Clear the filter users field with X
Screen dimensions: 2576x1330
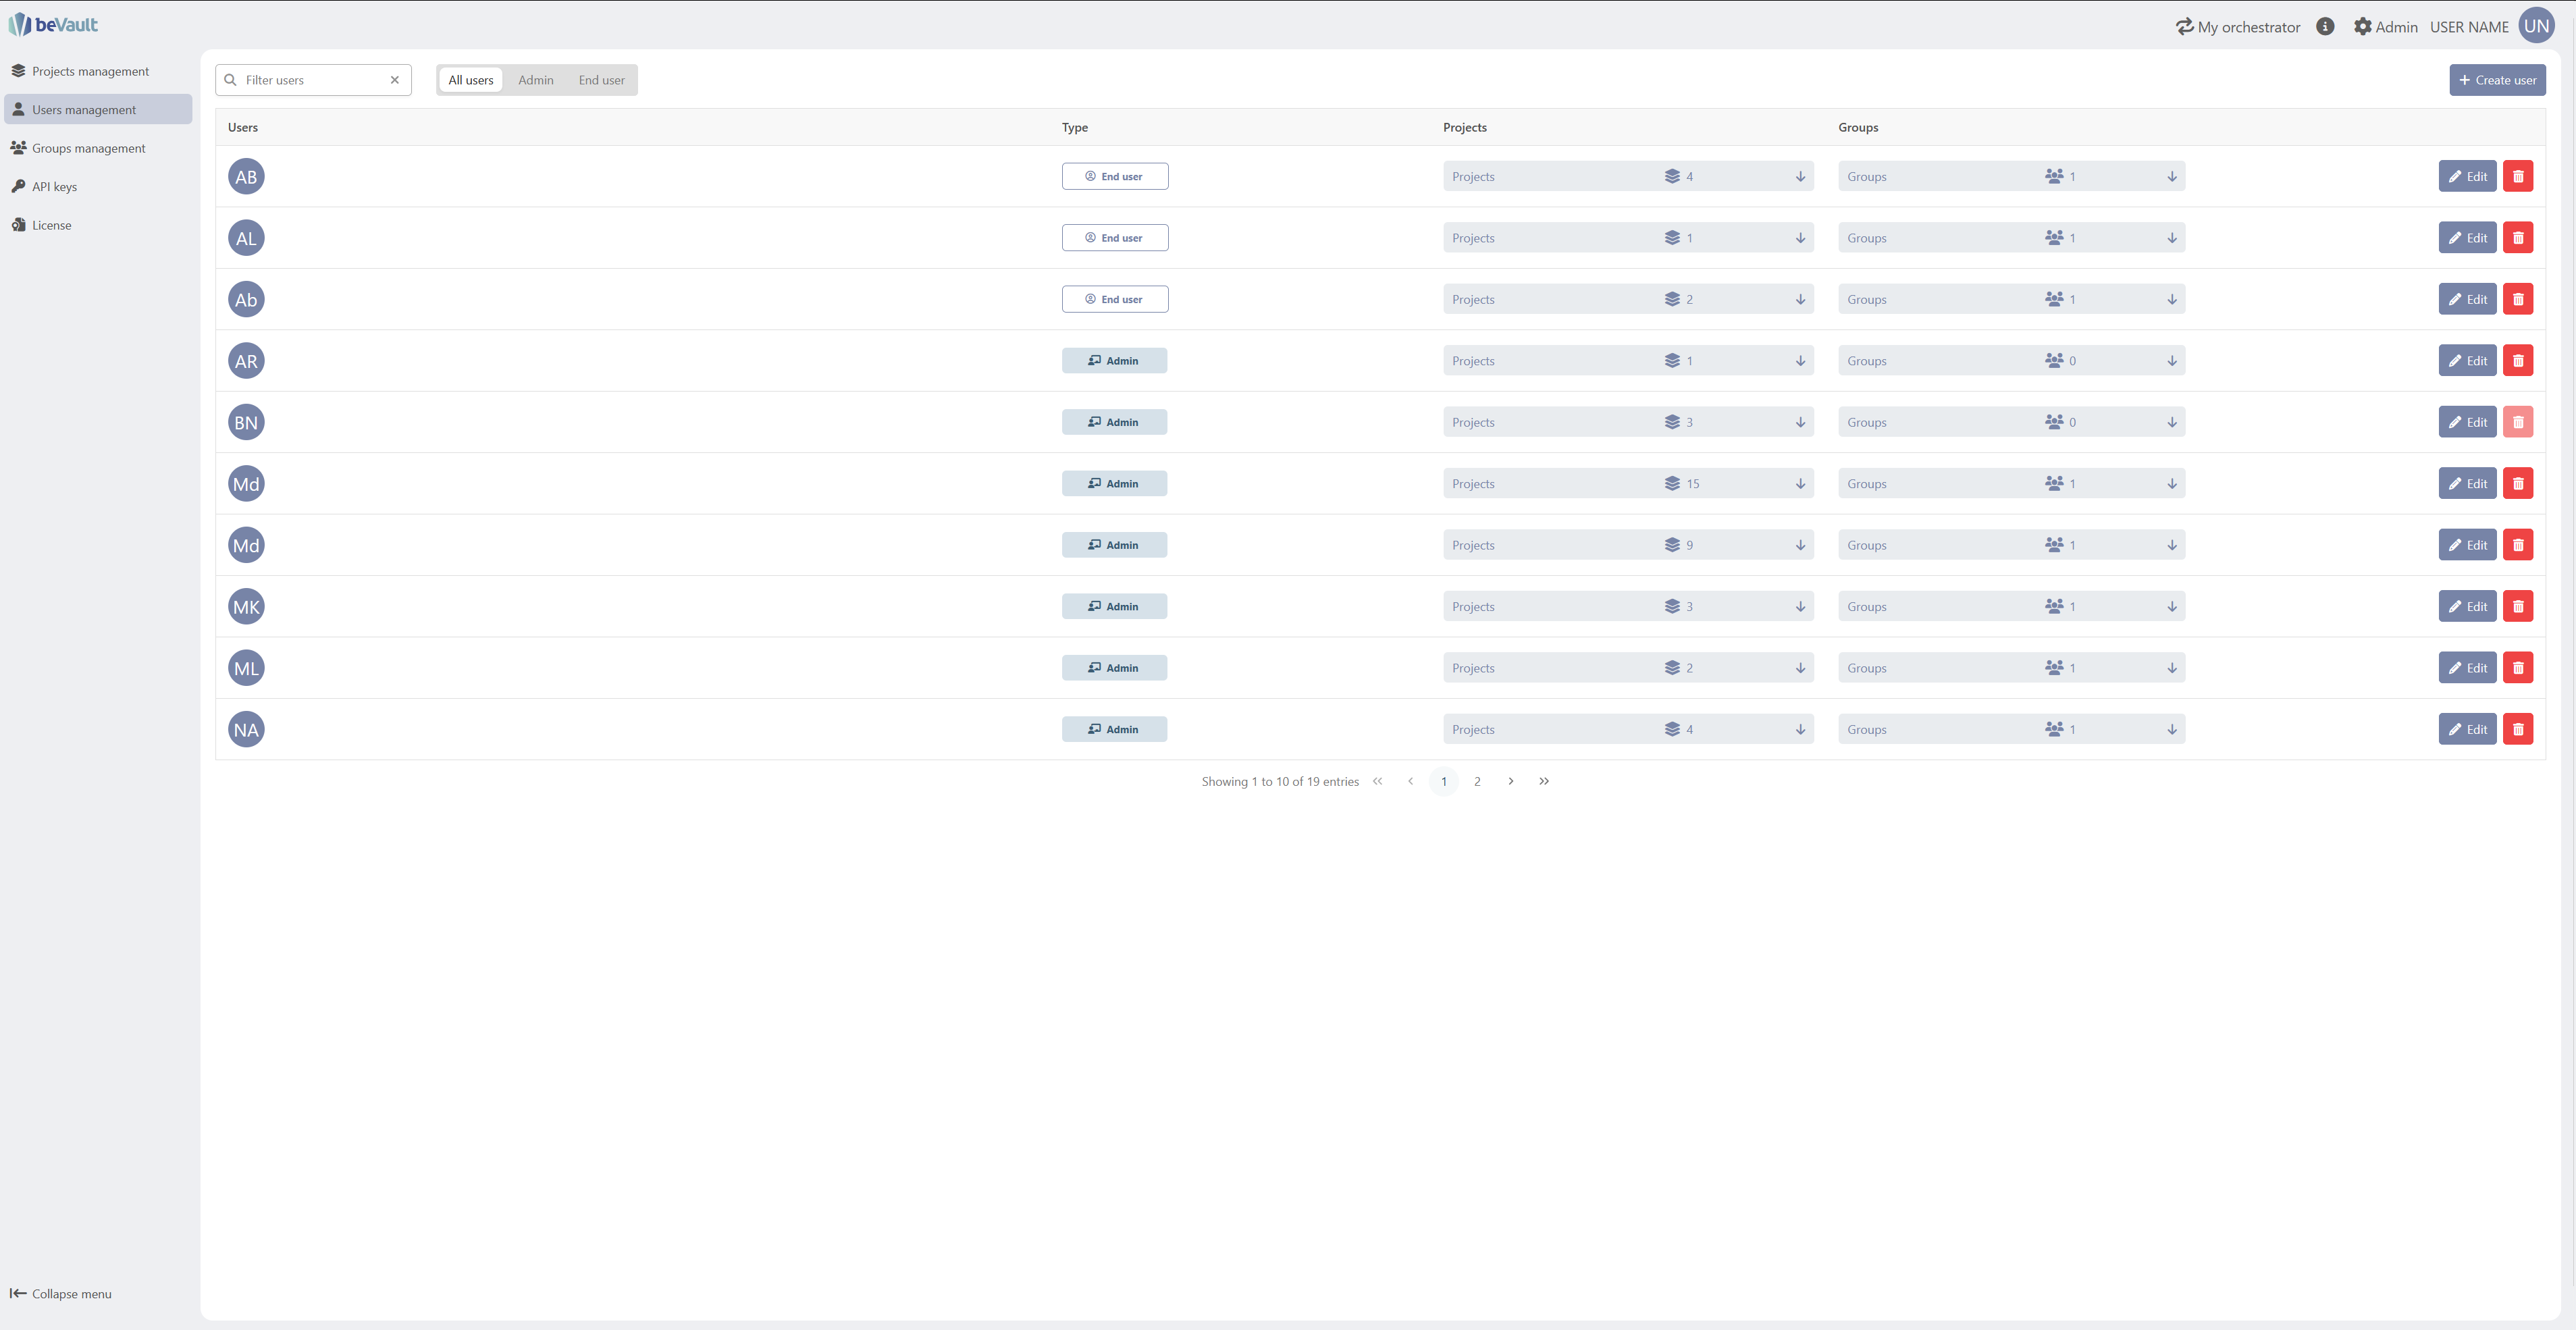(x=395, y=80)
